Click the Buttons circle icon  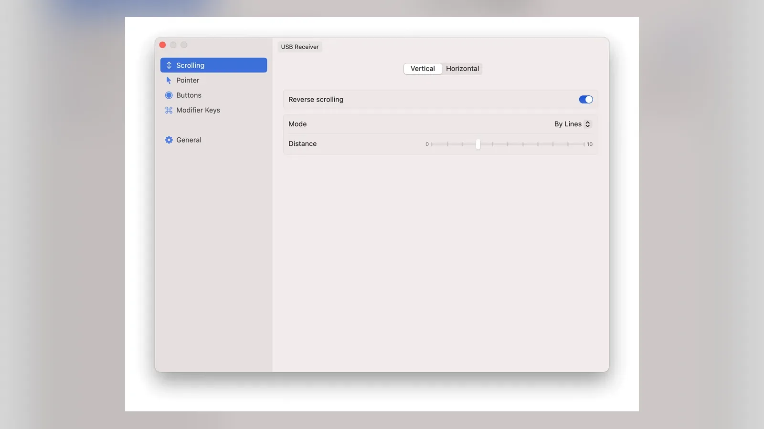point(169,95)
